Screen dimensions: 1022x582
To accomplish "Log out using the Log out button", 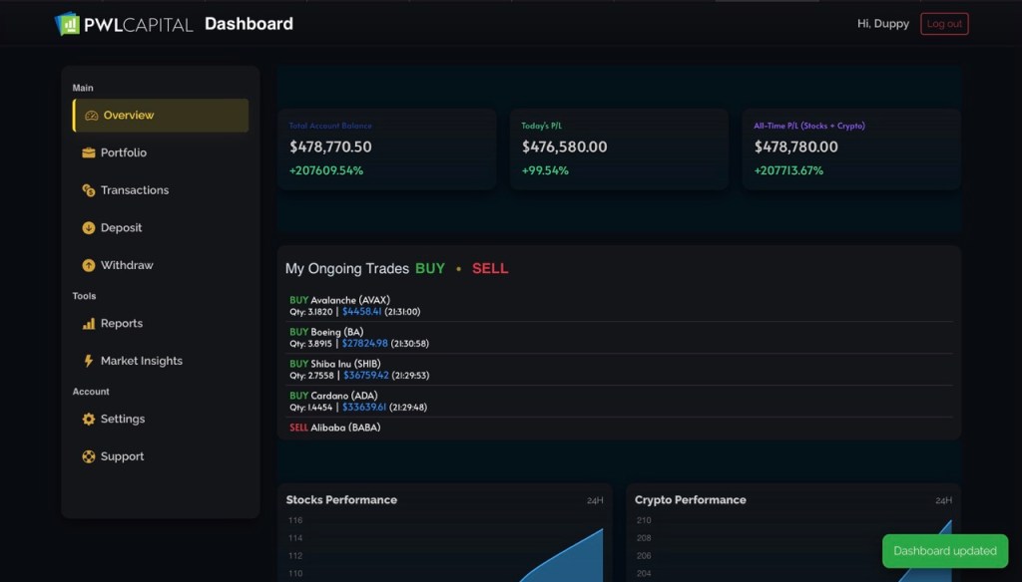I will [x=944, y=24].
